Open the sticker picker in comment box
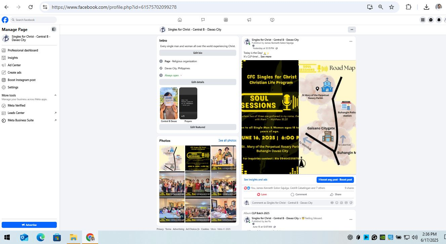Image resolution: width=446 pixels, height=244 pixels. (351, 203)
